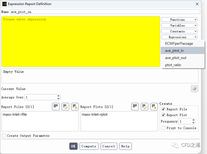This screenshot has height=154, width=207.
Task: Click the Ansys Fluent logo in title bar
Action: click(x=4, y=4)
